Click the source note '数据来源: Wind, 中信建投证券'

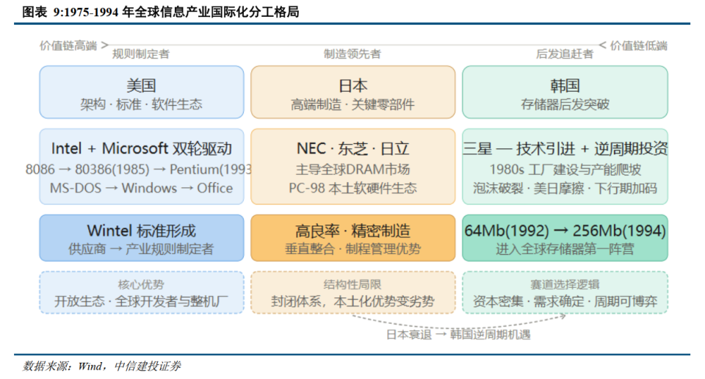[x=101, y=367]
